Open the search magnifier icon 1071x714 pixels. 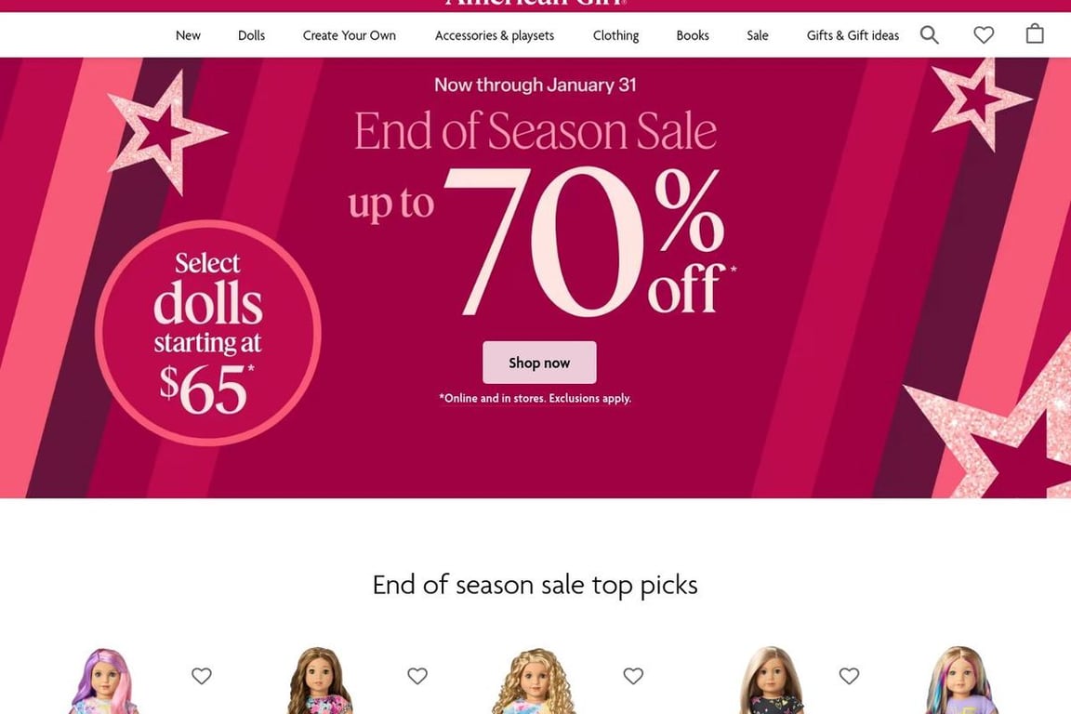[929, 34]
